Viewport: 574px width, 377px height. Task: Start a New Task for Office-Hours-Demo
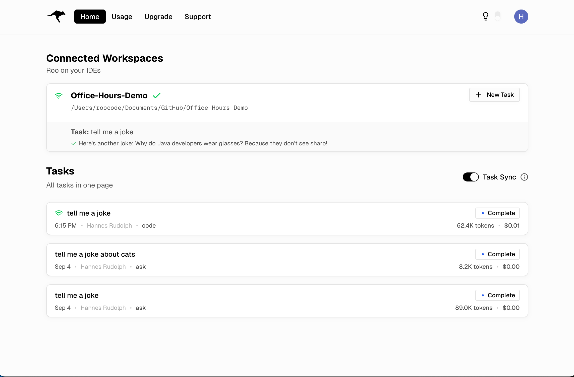click(x=494, y=95)
